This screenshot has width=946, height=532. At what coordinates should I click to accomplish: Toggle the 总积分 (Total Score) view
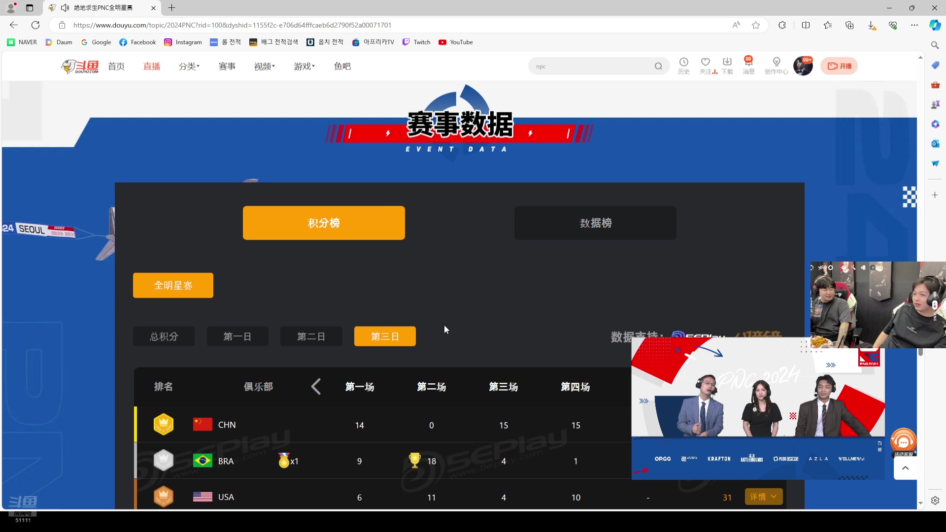(164, 336)
